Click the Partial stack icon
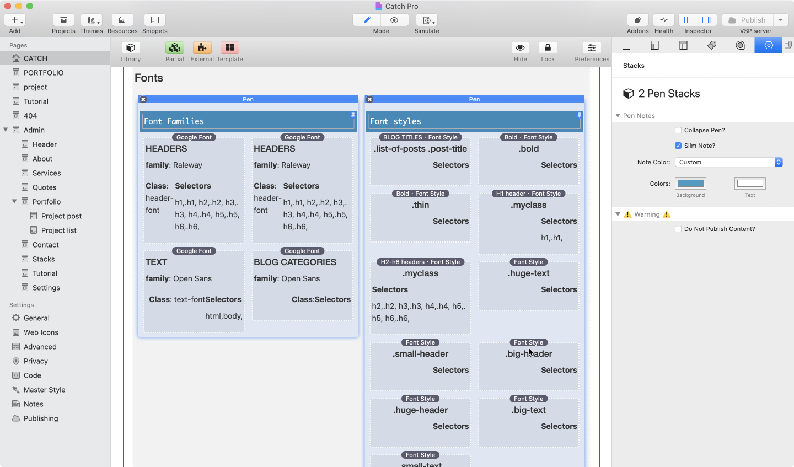The width and height of the screenshot is (794, 467). coord(174,48)
